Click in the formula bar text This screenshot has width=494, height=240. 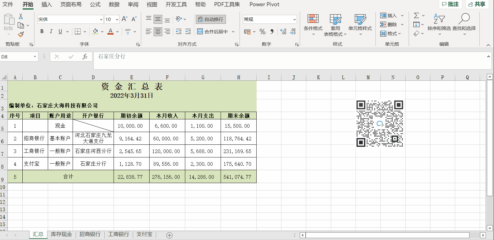112,56
